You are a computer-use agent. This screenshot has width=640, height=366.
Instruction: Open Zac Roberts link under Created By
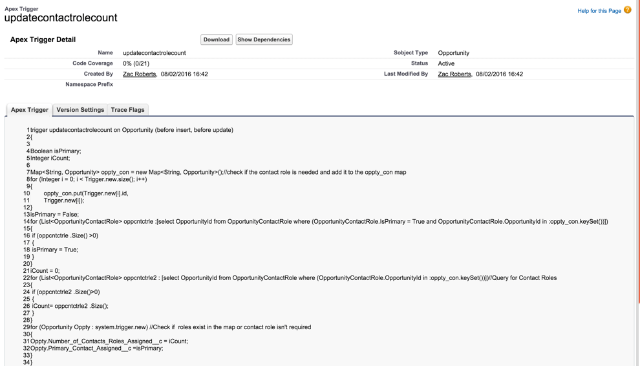click(x=139, y=74)
